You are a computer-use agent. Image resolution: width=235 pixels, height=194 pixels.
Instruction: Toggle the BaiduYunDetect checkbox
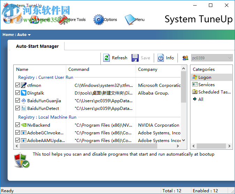click(x=17, y=108)
